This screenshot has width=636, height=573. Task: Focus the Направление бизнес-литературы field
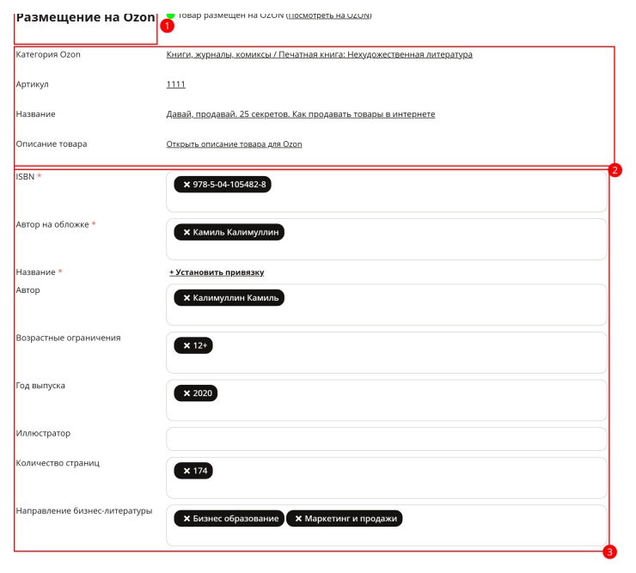(387, 526)
